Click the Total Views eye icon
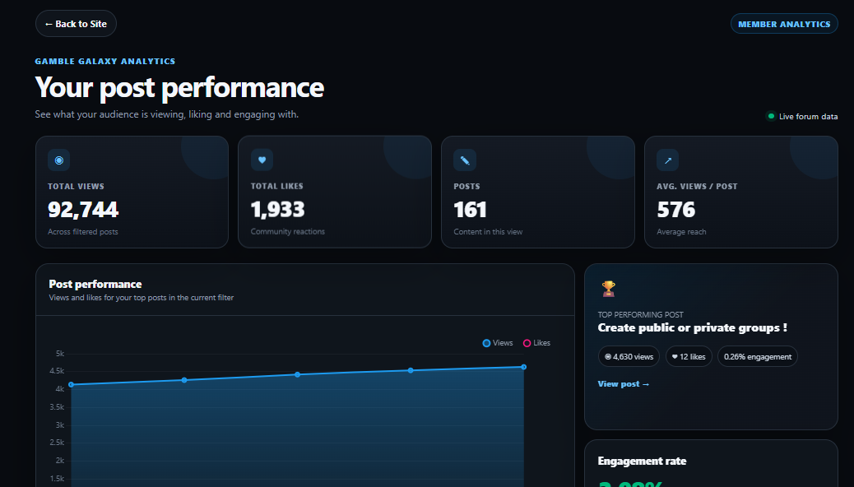 click(58, 160)
